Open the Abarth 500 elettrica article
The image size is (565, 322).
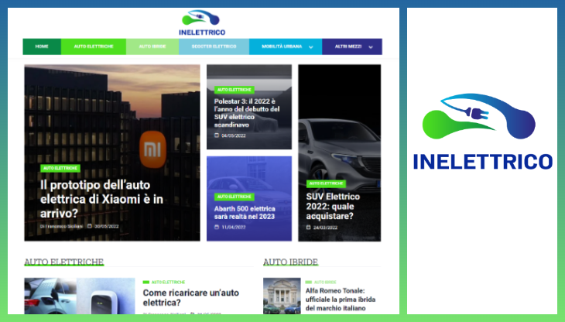(245, 213)
